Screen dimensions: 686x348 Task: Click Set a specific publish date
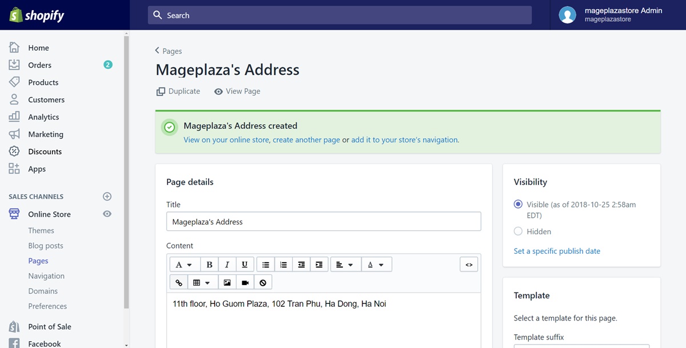pos(557,251)
